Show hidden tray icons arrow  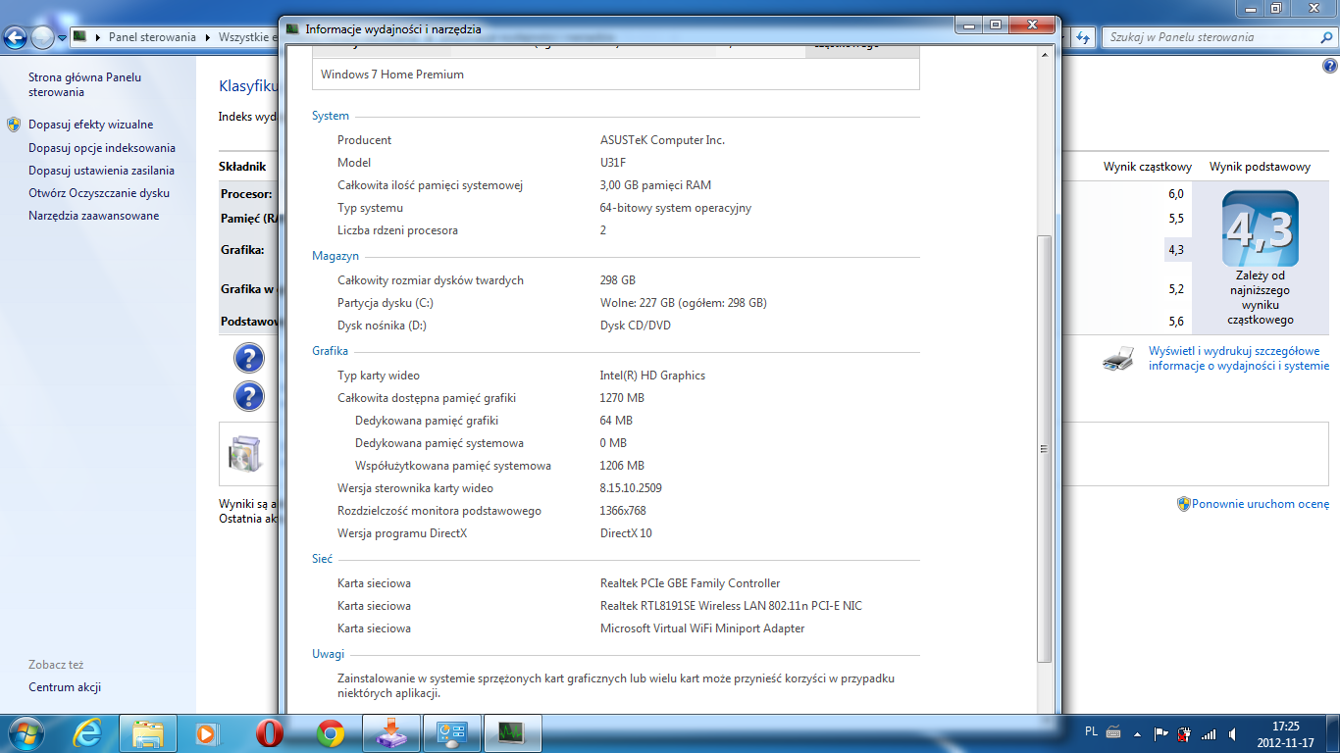(x=1137, y=732)
